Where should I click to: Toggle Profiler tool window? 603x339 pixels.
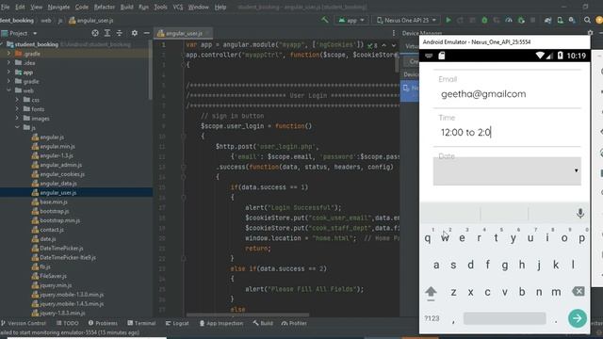[294, 323]
